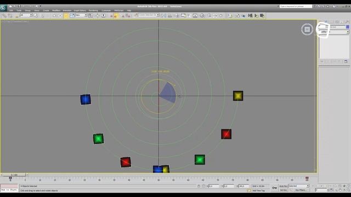Switch to the Utilities command panel tab
This screenshot has width=351, height=197.
pos(347,22)
